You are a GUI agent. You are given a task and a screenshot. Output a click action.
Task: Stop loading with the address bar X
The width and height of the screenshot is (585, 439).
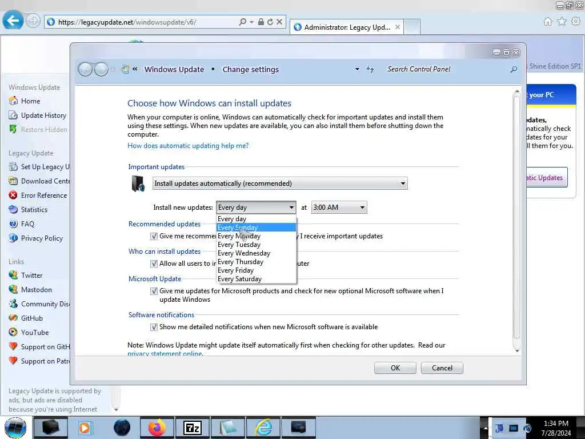(x=279, y=22)
